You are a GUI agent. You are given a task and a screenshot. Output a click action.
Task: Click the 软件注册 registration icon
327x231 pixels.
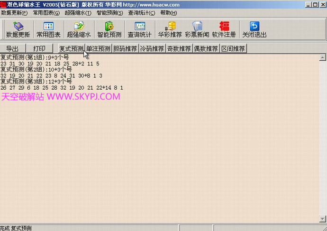(x=224, y=27)
